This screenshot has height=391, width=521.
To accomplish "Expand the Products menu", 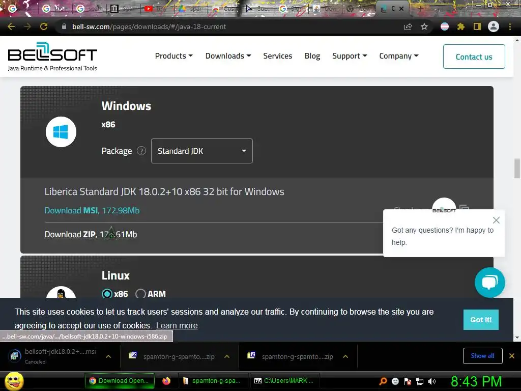I will 174,56.
